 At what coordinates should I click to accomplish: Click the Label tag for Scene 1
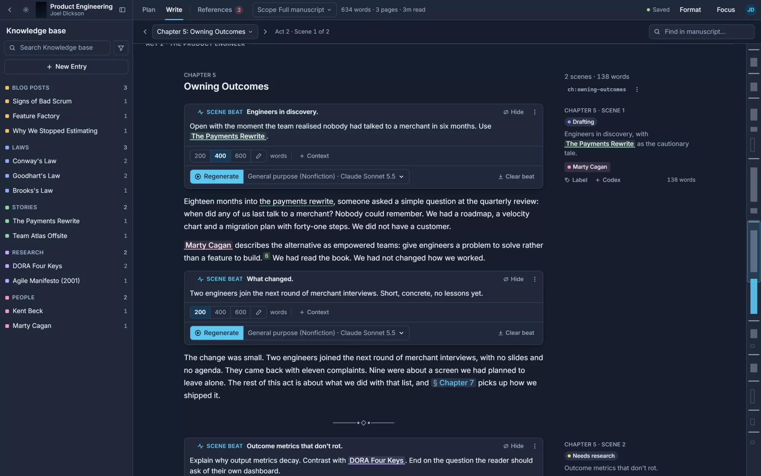[x=576, y=180]
